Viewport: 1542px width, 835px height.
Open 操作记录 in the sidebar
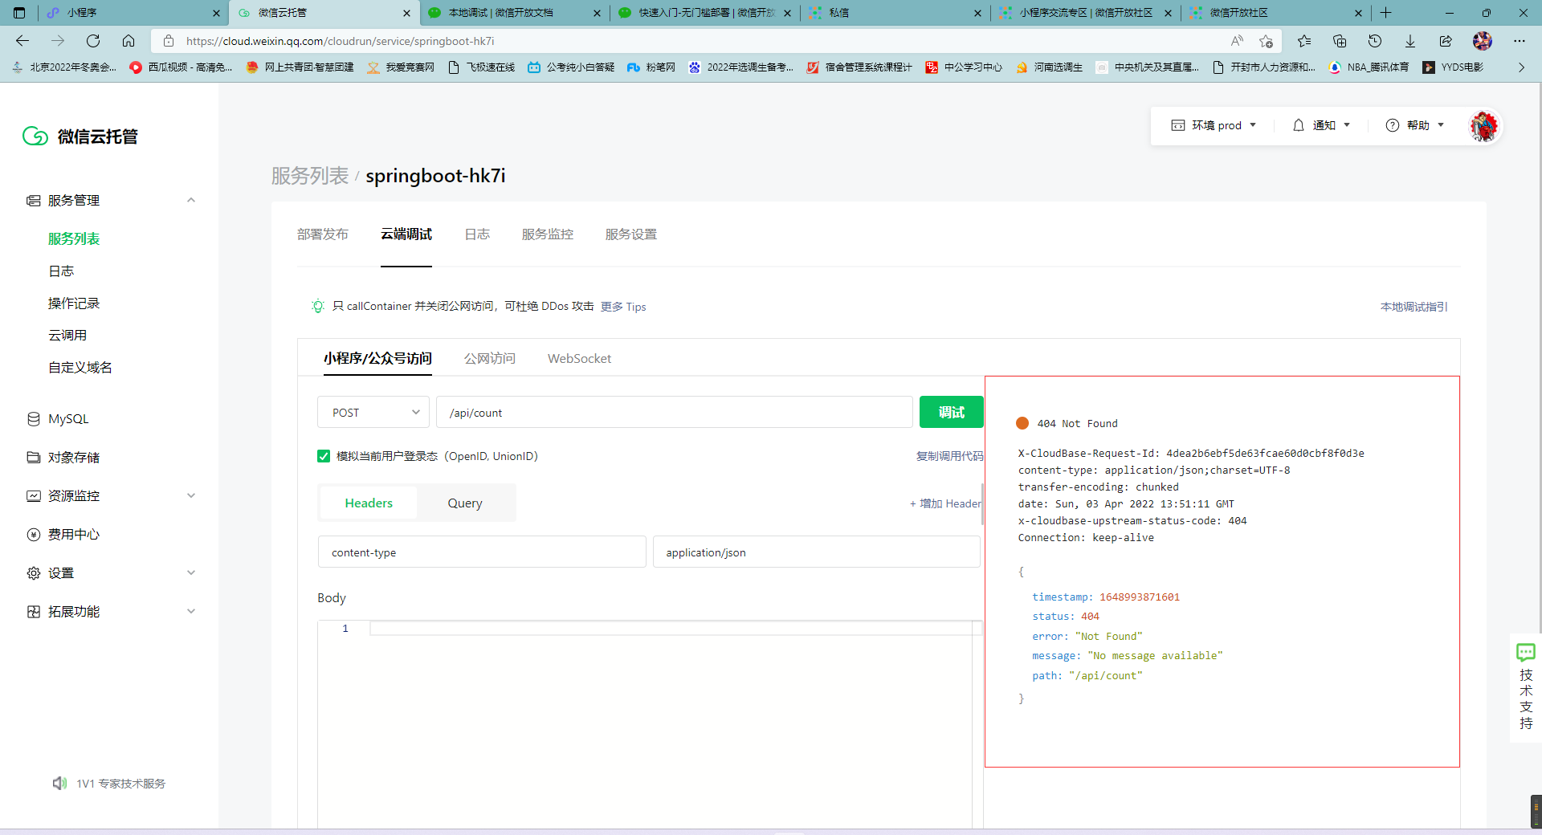coord(74,303)
